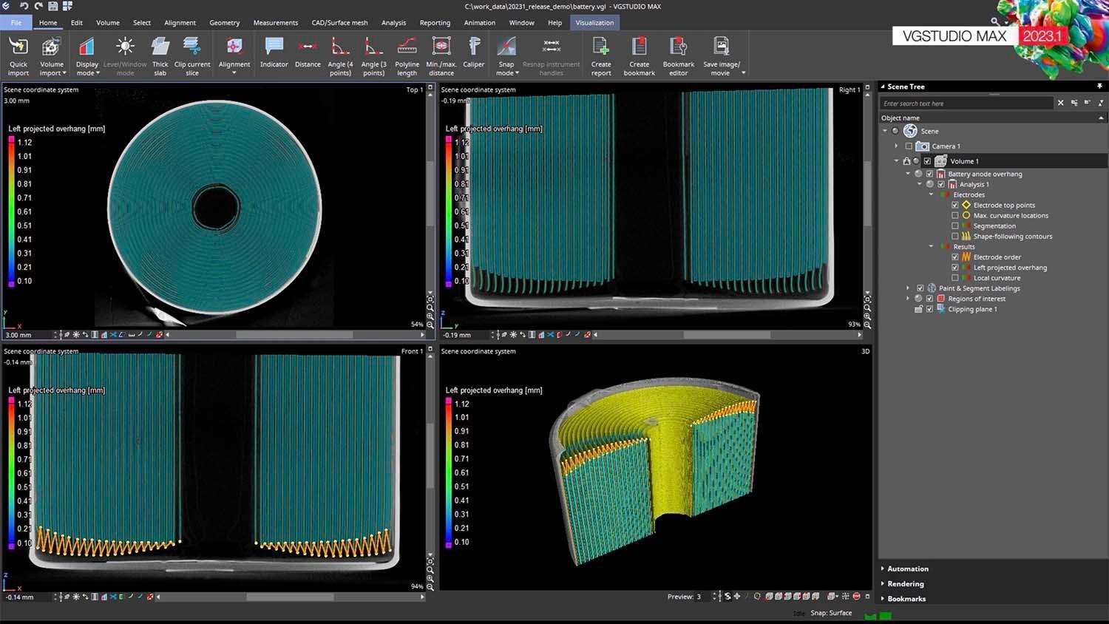Image resolution: width=1109 pixels, height=624 pixels.
Task: Enable the Max. curvature locations checkbox
Action: [x=955, y=216]
